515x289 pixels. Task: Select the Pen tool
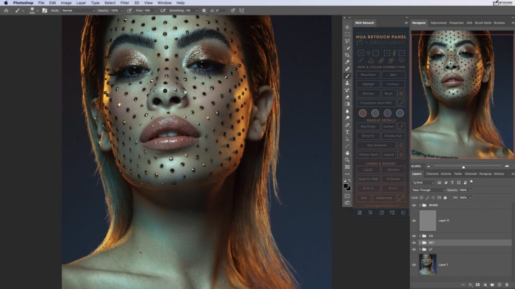pyautogui.click(x=347, y=125)
